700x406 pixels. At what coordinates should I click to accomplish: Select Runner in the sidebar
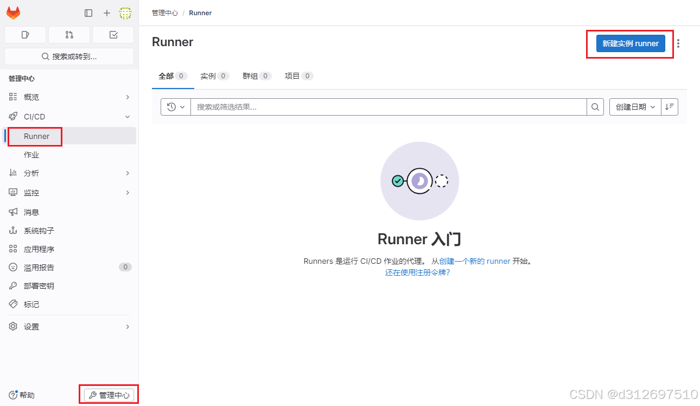tap(69, 136)
